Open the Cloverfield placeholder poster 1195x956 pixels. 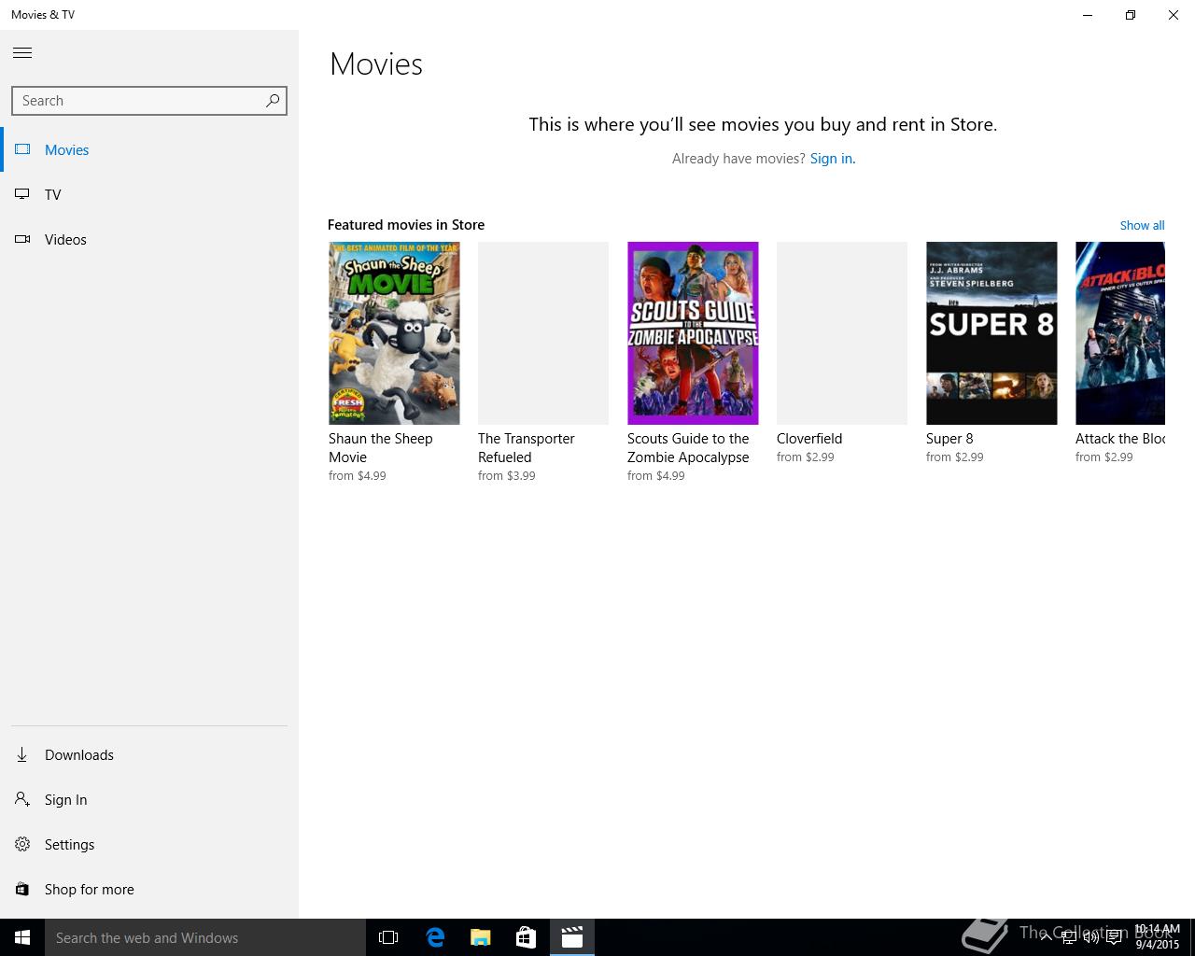coord(842,333)
